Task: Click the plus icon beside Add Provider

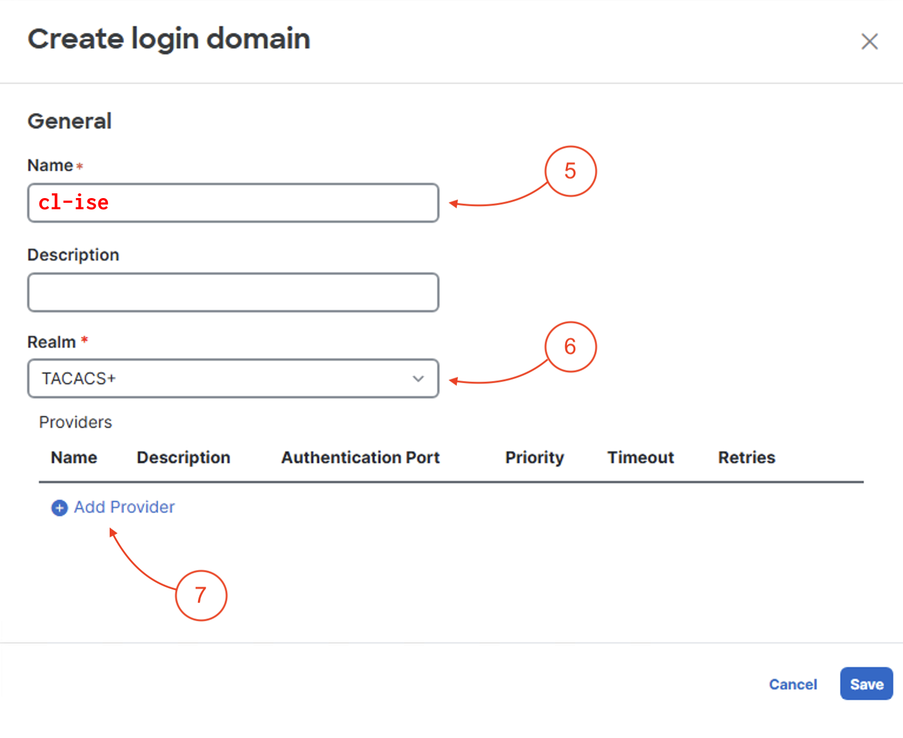Action: 60,508
